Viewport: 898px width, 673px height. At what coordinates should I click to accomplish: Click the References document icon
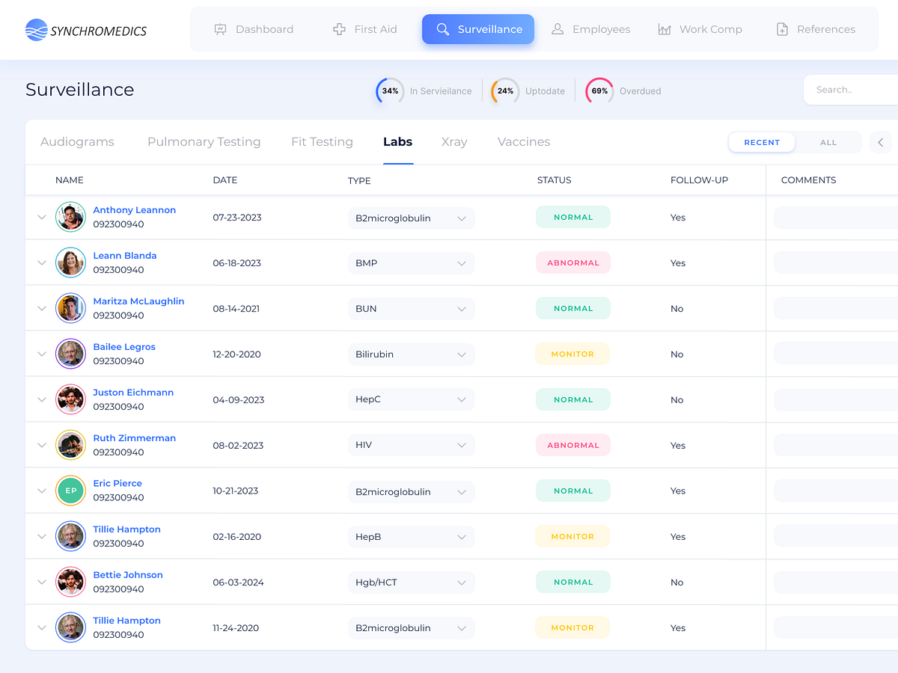coord(782,28)
